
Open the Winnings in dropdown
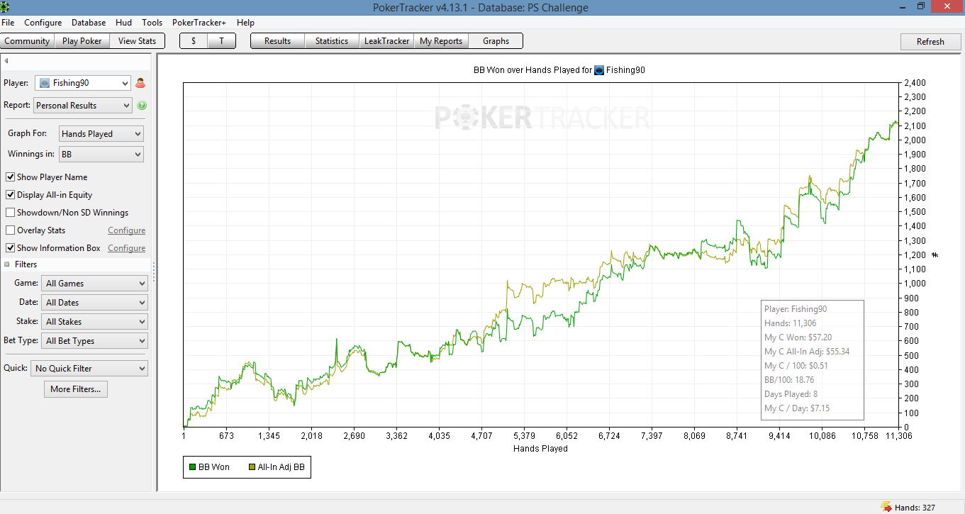pos(101,154)
